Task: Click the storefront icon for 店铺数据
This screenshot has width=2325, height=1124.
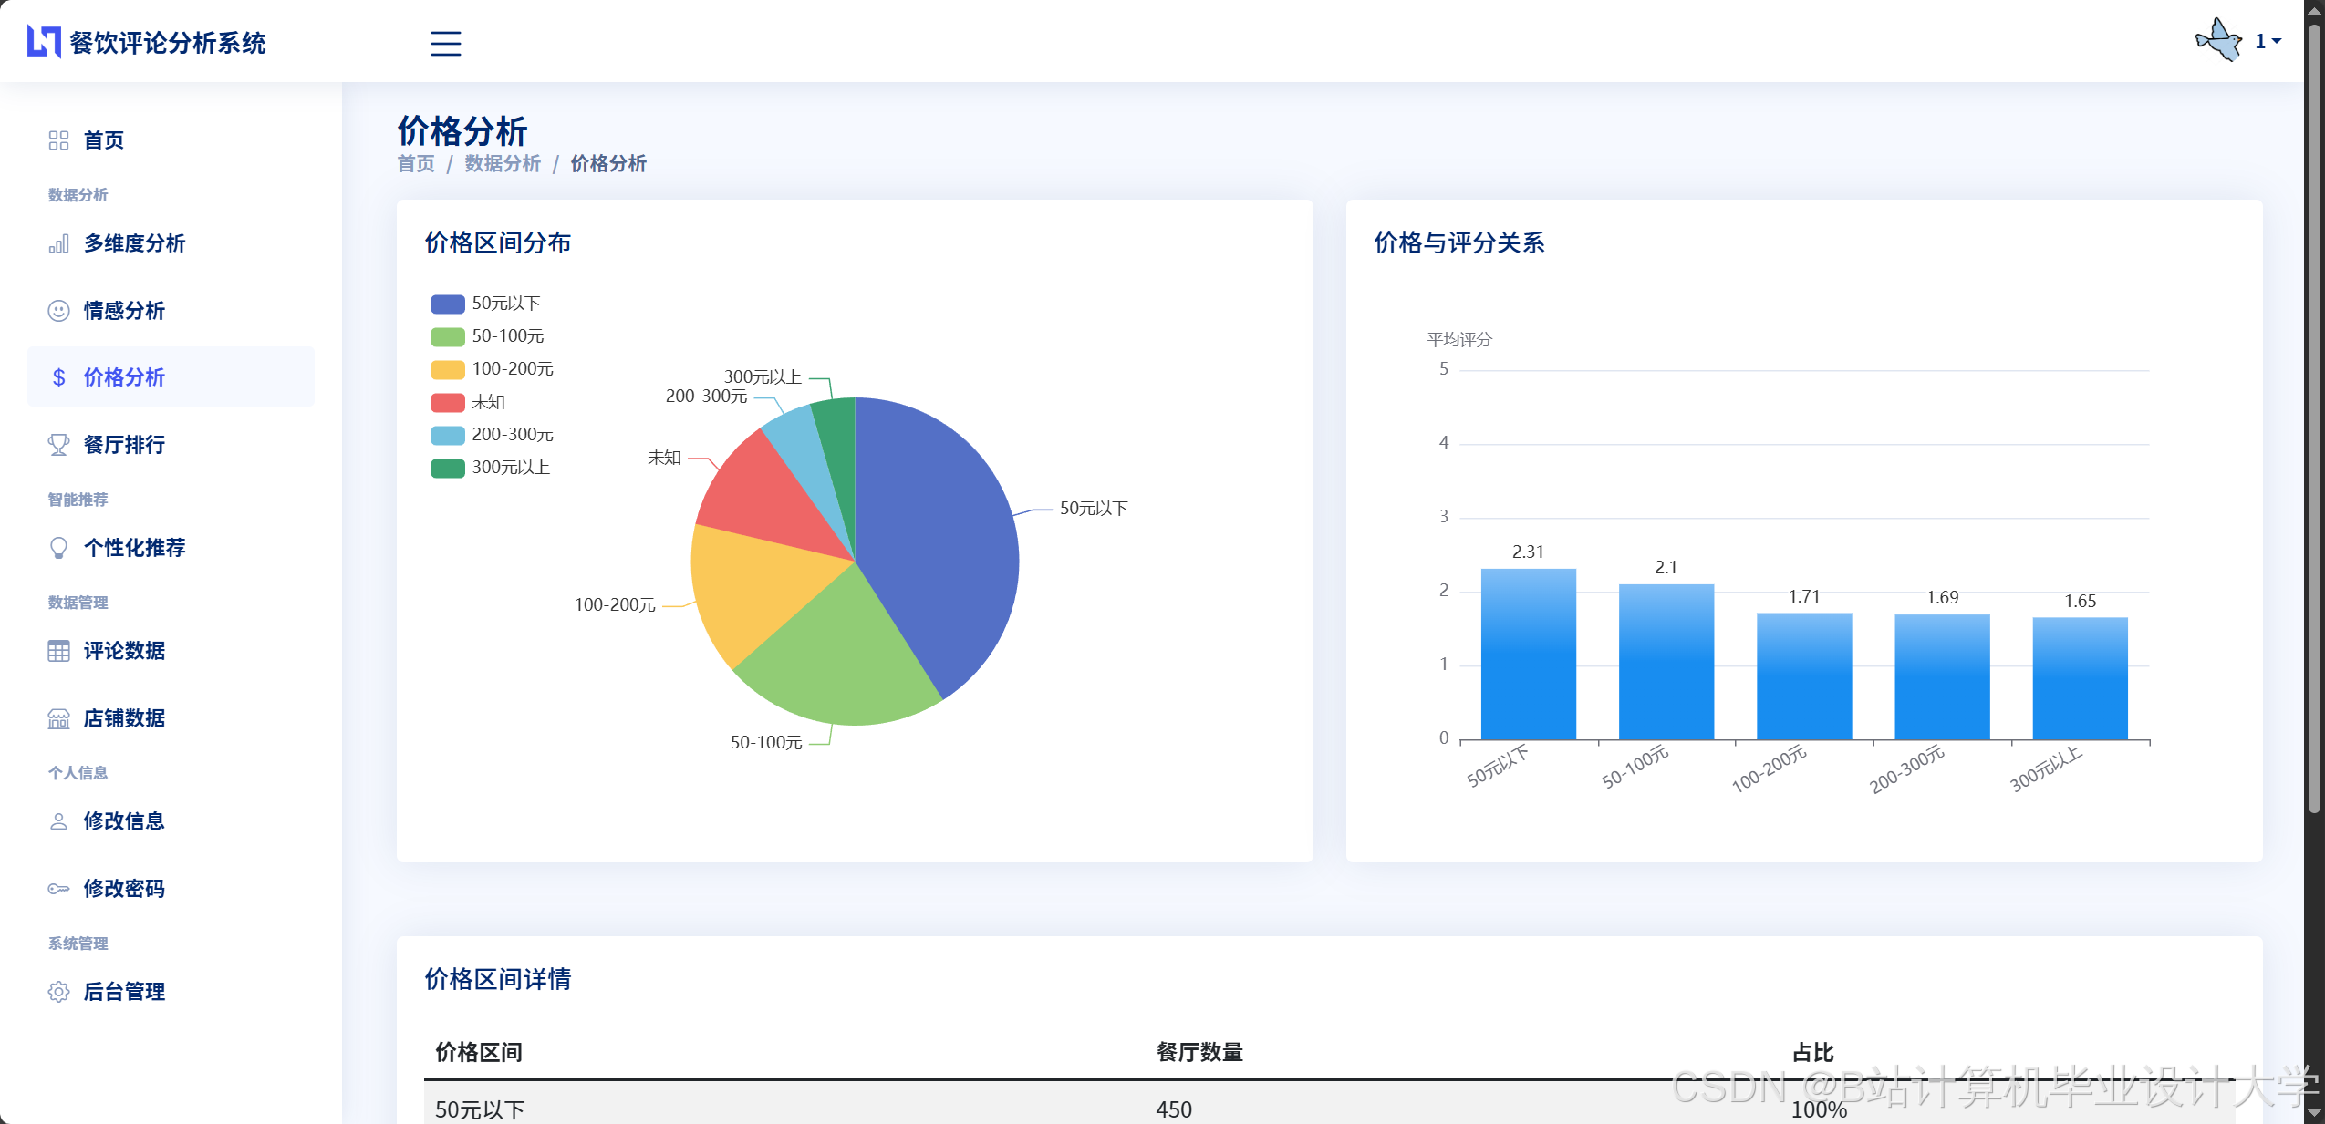Action: point(58,718)
